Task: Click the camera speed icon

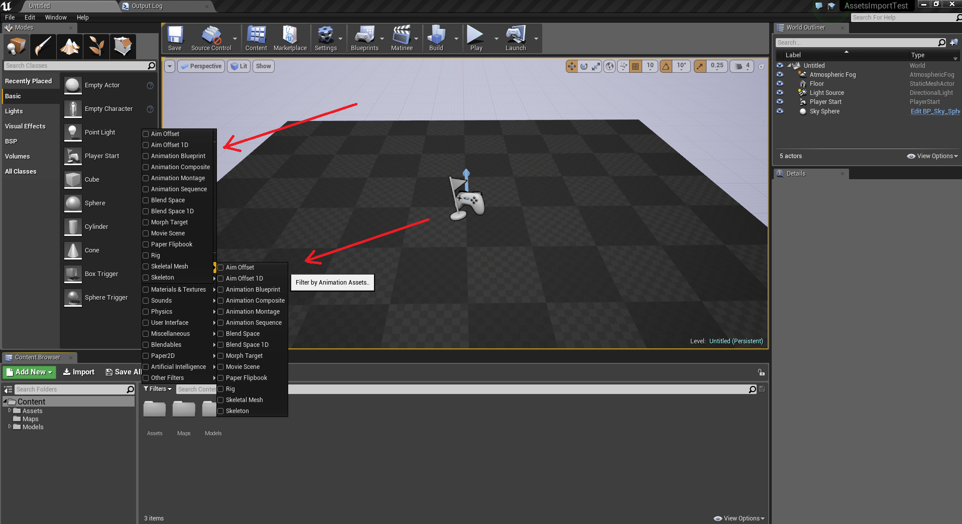Action: tap(739, 66)
